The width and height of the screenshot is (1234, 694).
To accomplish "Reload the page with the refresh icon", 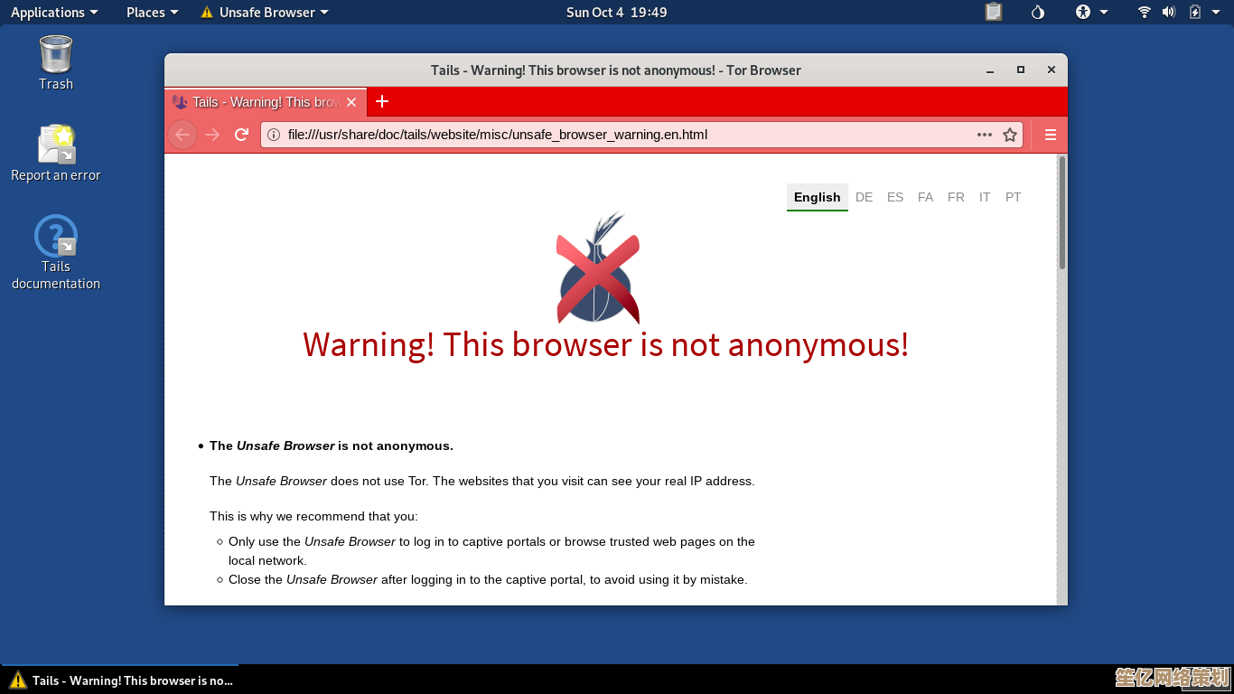I will tap(241, 135).
